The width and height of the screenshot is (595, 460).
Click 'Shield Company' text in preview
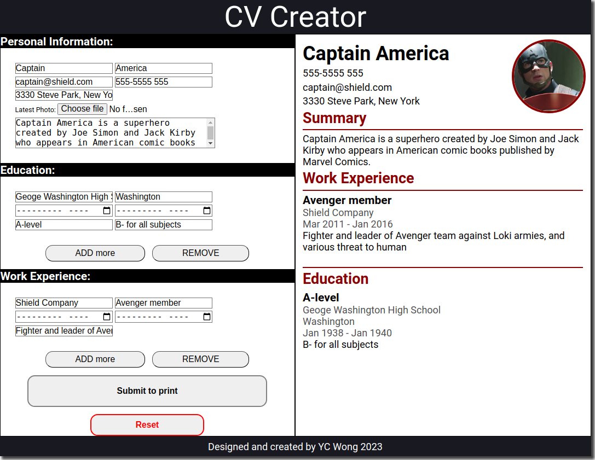(338, 213)
